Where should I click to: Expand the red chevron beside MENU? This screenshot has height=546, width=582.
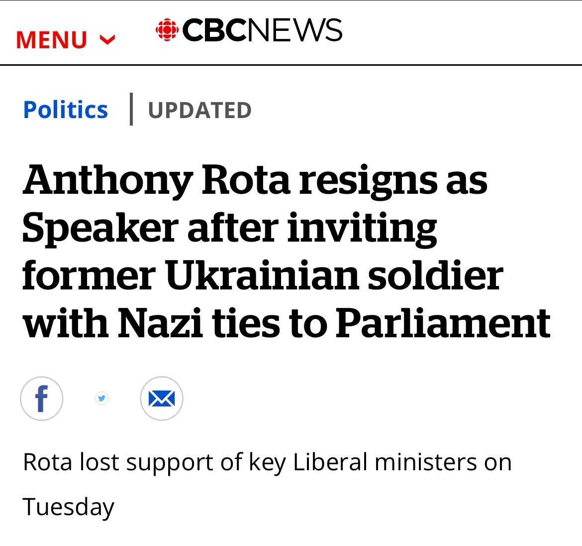[107, 39]
